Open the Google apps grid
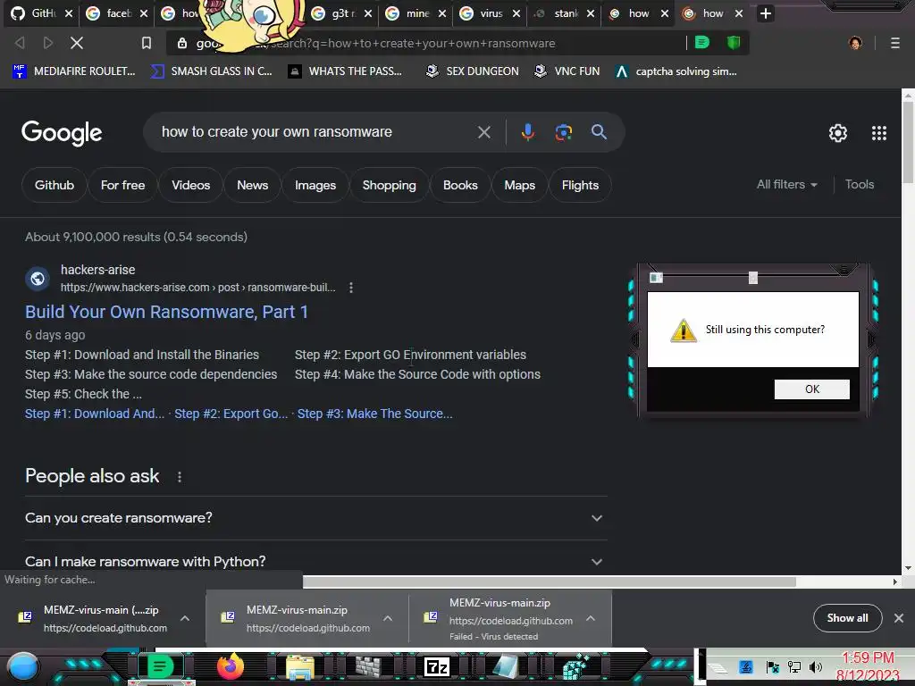This screenshot has height=686, width=915. [879, 133]
